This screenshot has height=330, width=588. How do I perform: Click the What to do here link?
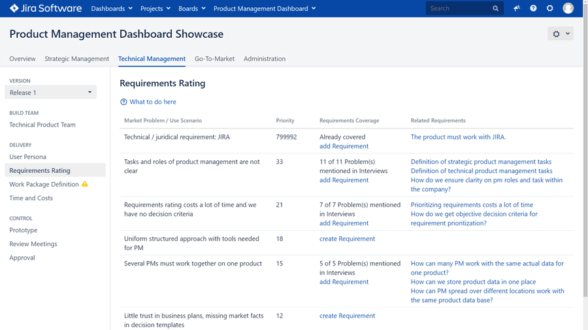click(x=153, y=102)
